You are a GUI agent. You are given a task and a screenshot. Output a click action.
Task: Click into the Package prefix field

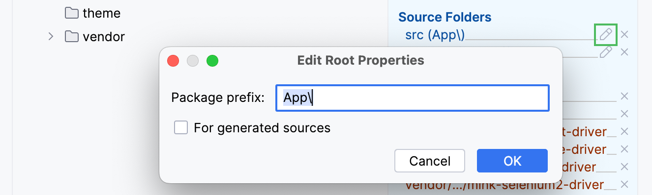412,97
